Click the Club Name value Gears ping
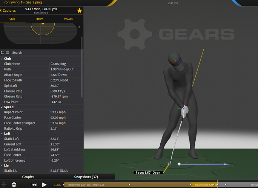The image size is (258, 188). click(58, 64)
